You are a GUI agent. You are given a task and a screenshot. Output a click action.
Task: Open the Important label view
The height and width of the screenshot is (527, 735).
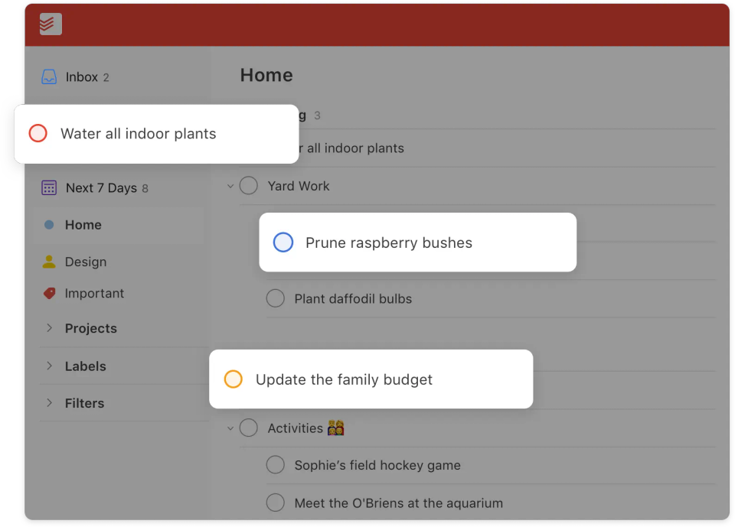pyautogui.click(x=94, y=293)
